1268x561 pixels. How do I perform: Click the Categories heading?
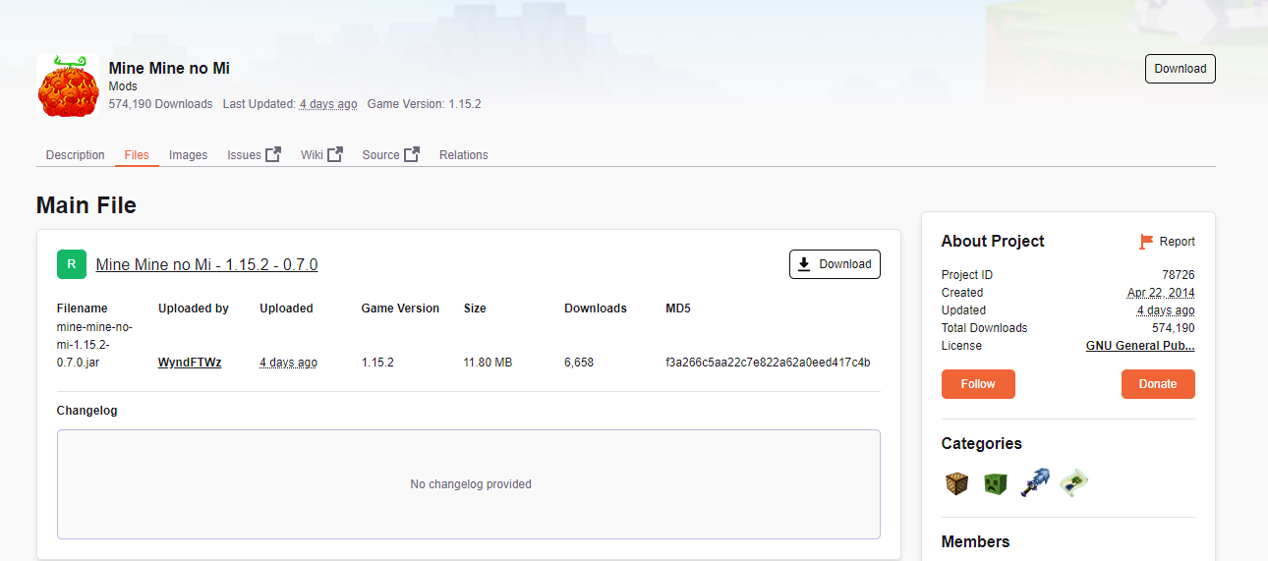click(981, 443)
